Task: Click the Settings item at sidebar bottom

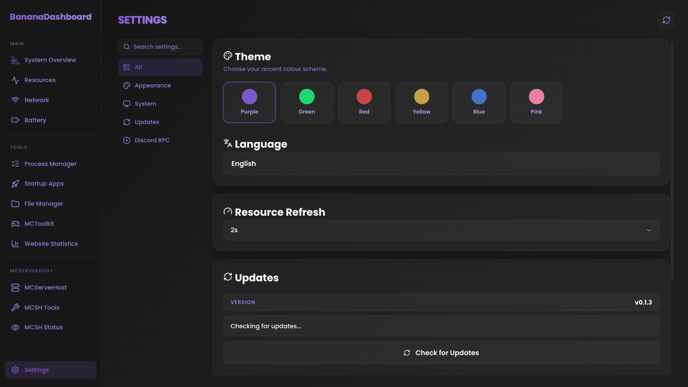Action: 51,370
